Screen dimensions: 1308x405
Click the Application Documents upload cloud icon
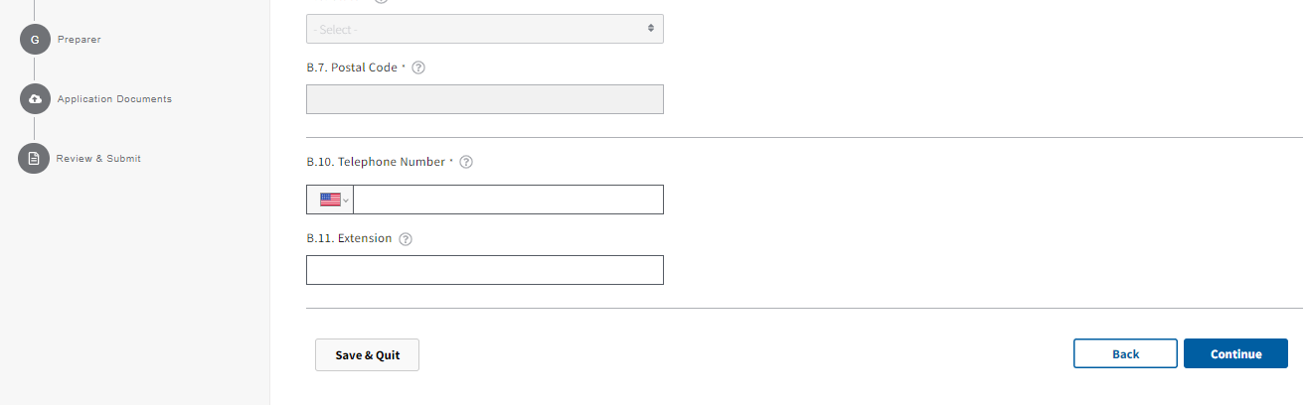click(35, 99)
